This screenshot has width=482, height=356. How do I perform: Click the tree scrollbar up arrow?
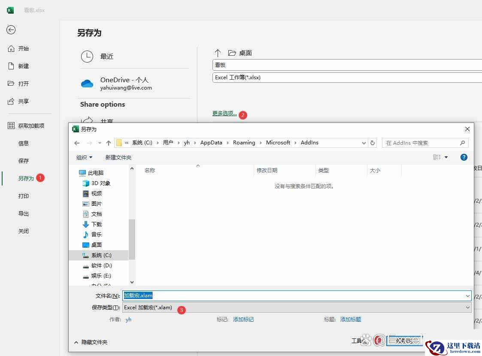coord(132,168)
